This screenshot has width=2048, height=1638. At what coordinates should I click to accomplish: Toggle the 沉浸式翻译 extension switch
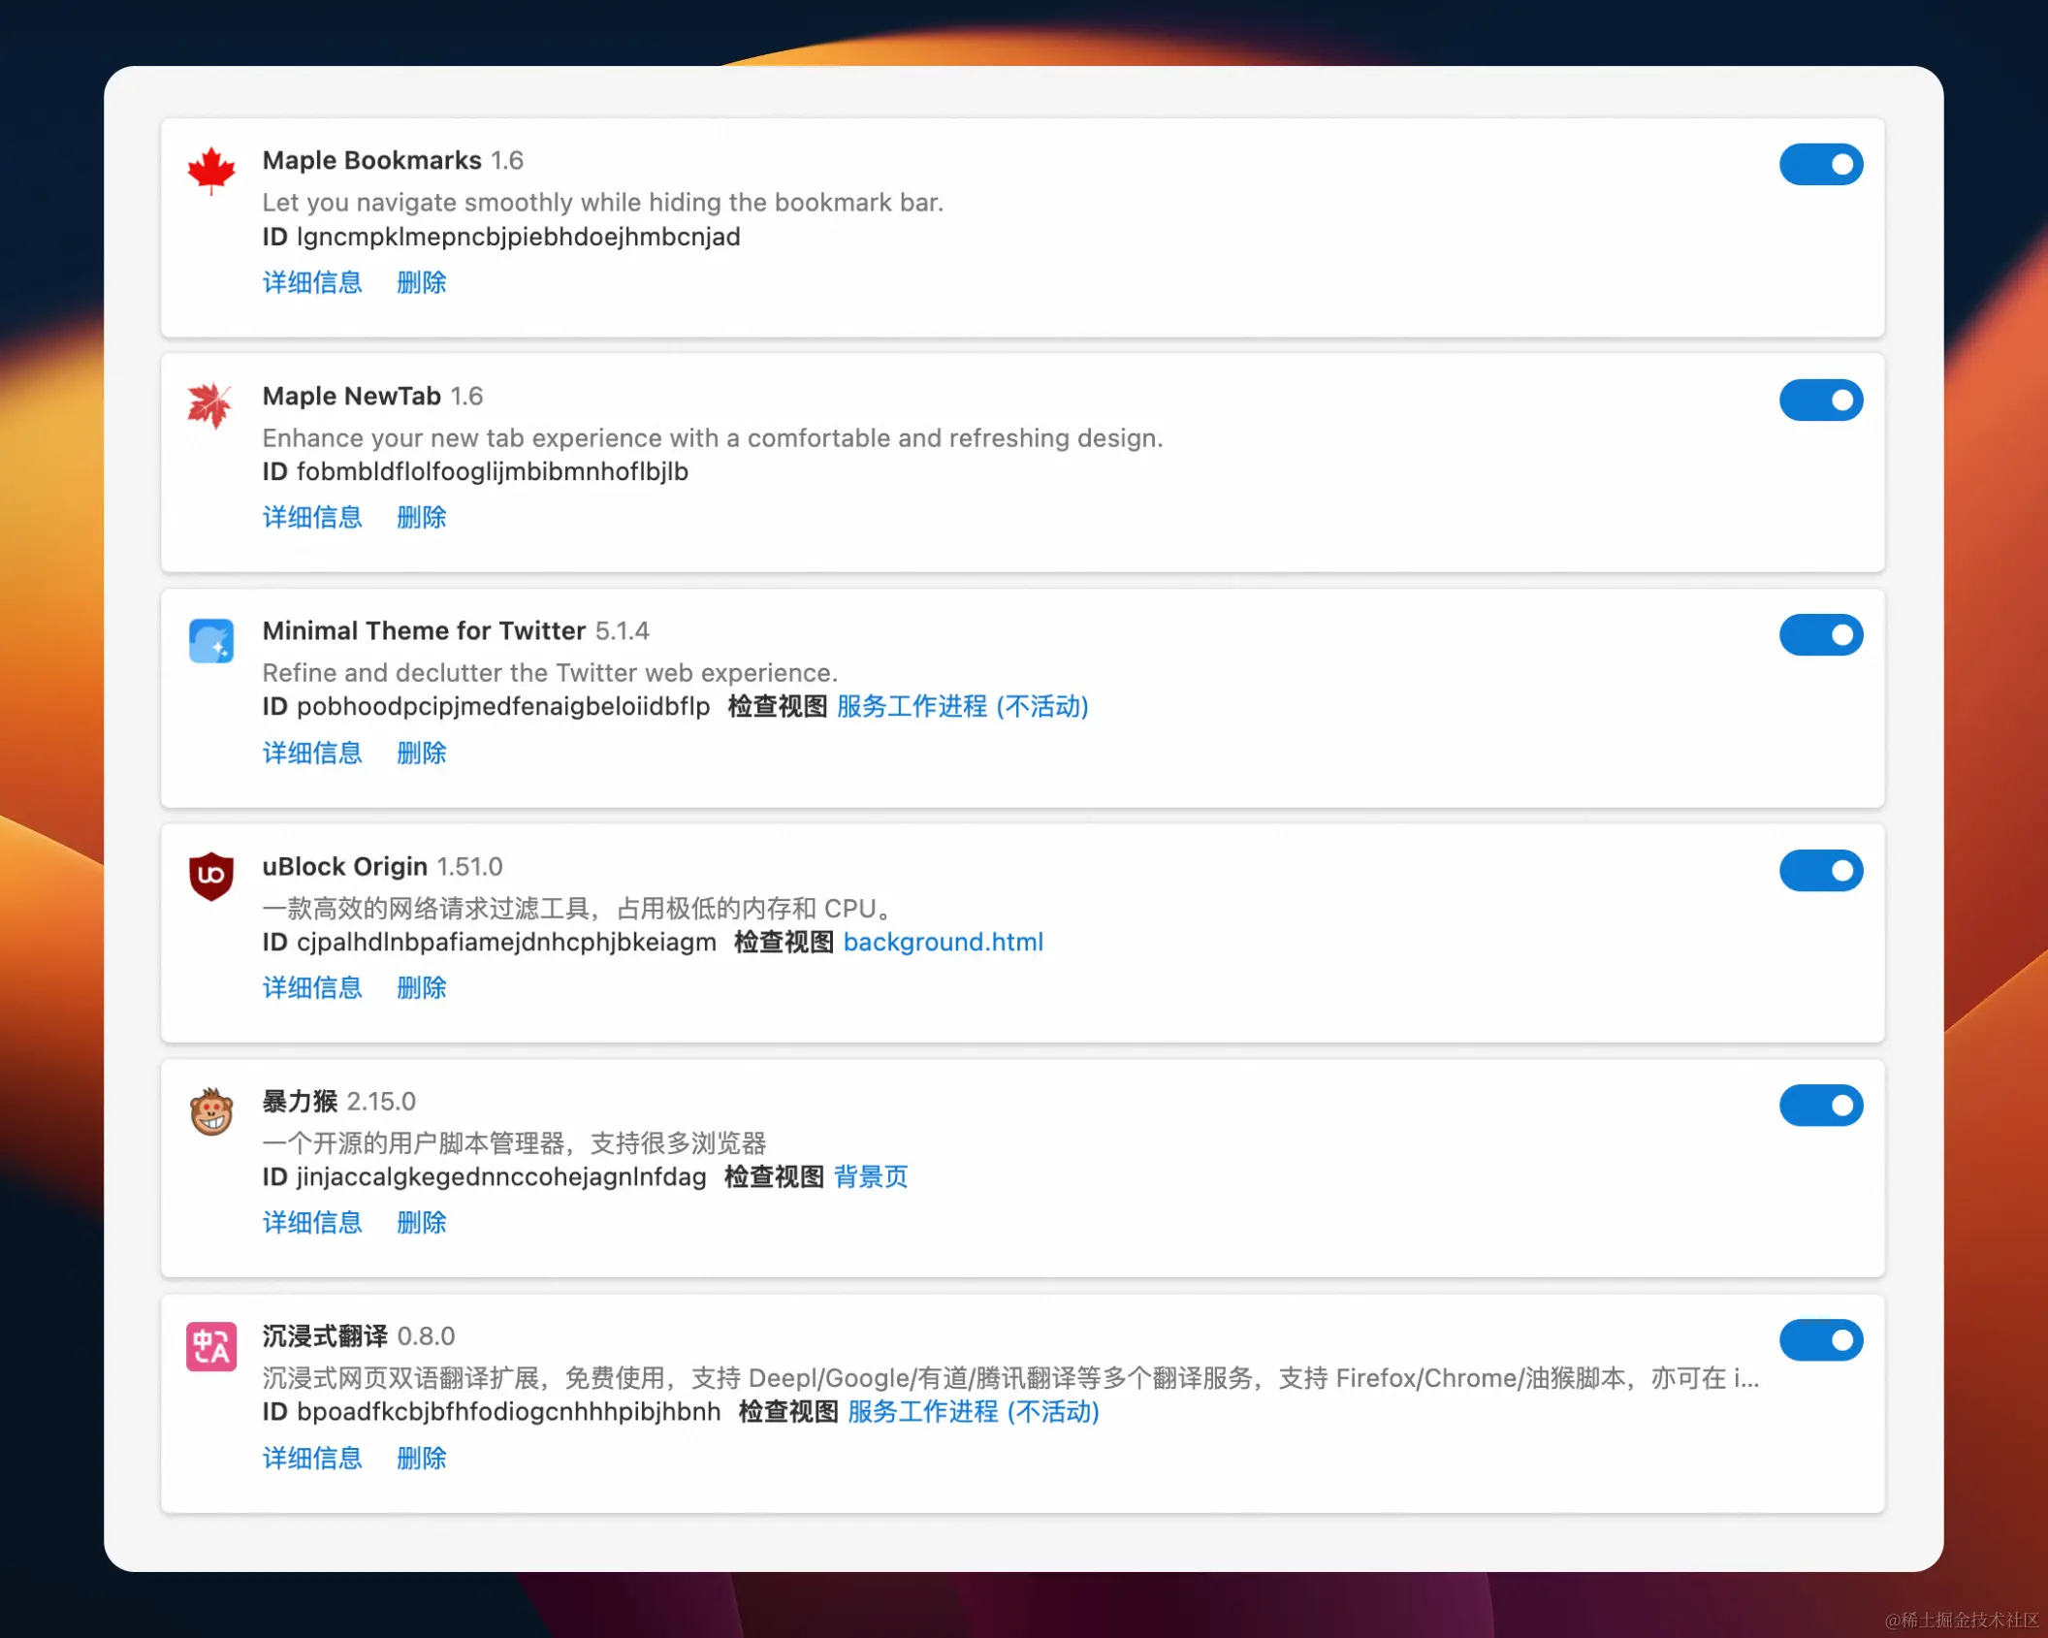pyautogui.click(x=1821, y=1339)
